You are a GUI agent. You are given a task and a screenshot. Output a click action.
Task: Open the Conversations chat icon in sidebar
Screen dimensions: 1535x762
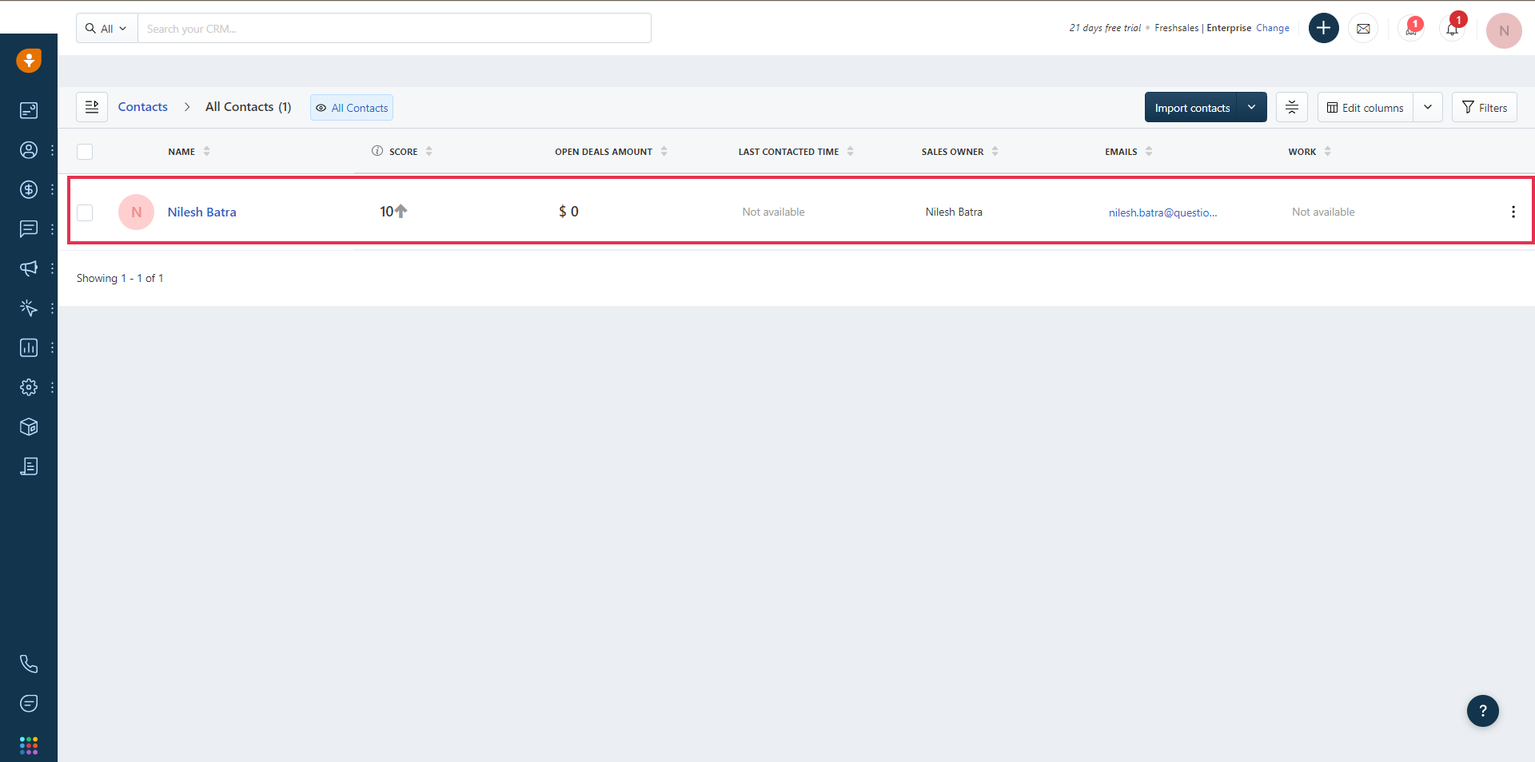[x=29, y=229]
